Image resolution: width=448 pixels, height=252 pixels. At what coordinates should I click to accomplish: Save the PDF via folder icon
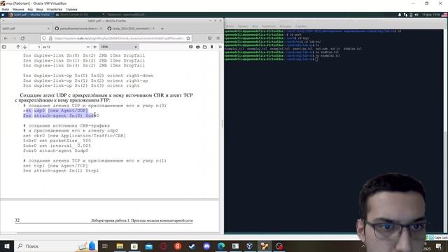point(205,47)
